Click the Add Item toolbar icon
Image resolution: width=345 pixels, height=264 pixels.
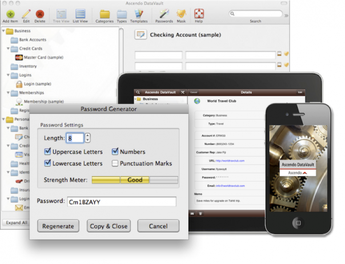[x=10, y=14]
